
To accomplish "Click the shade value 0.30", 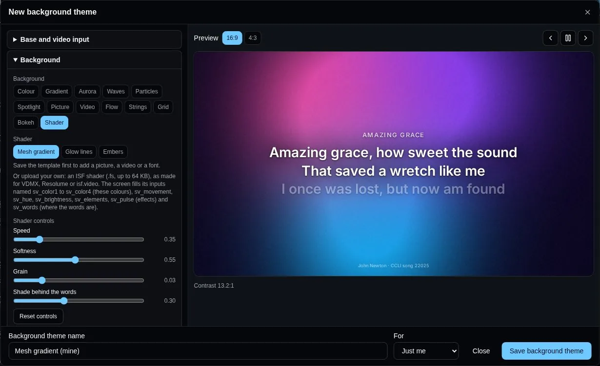I will 170,301.
